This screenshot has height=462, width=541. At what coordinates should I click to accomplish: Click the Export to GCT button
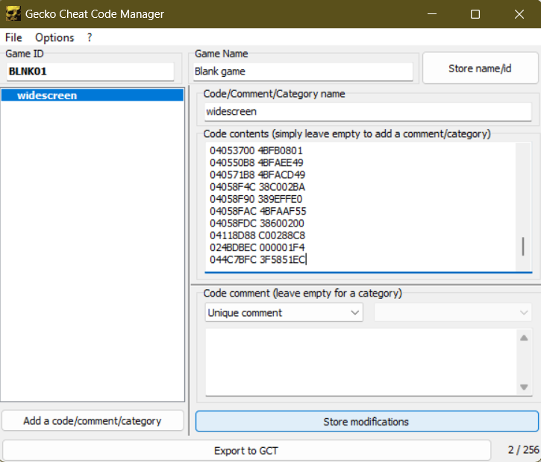[x=246, y=450]
